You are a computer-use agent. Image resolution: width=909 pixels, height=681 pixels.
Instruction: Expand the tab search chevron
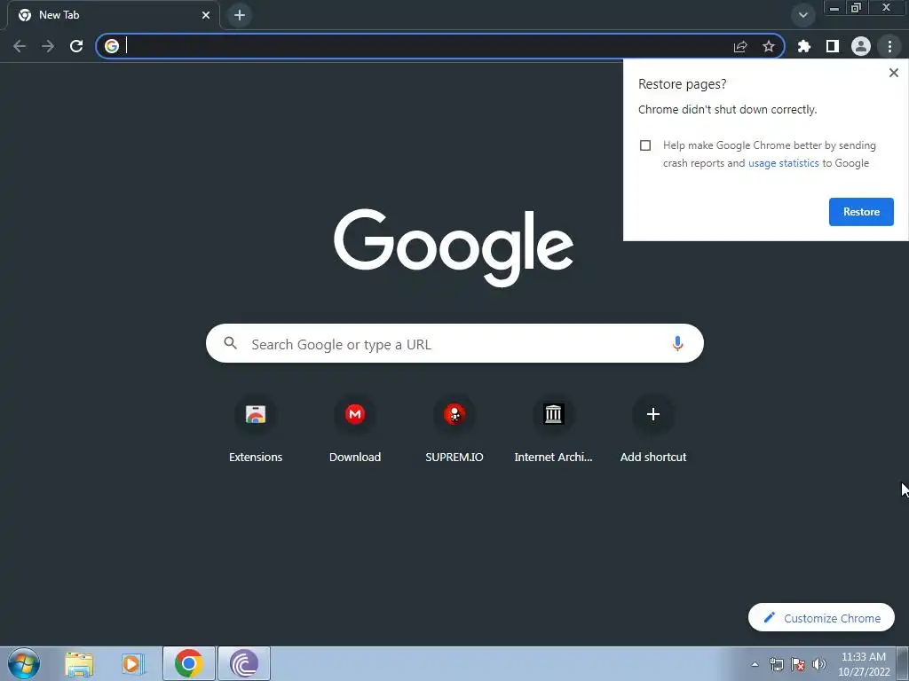803,15
